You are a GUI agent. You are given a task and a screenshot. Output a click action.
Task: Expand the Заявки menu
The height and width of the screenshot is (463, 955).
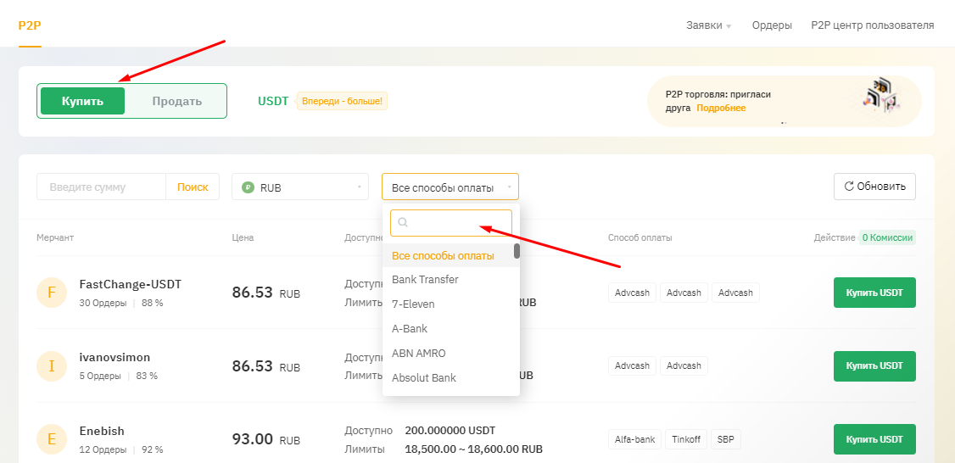(708, 25)
